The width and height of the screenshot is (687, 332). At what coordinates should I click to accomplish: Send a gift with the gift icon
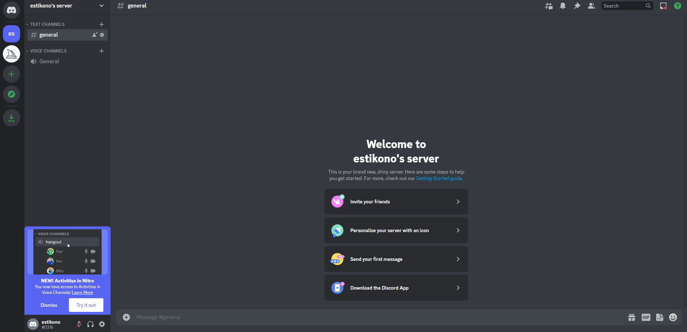click(x=632, y=317)
